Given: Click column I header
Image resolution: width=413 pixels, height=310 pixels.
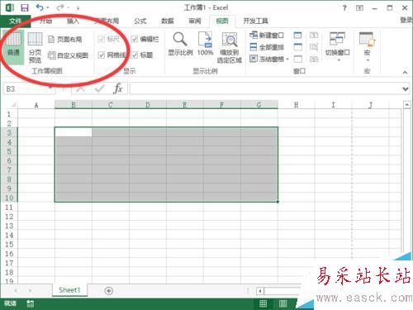Looking at the screenshot, I should coord(333,105).
